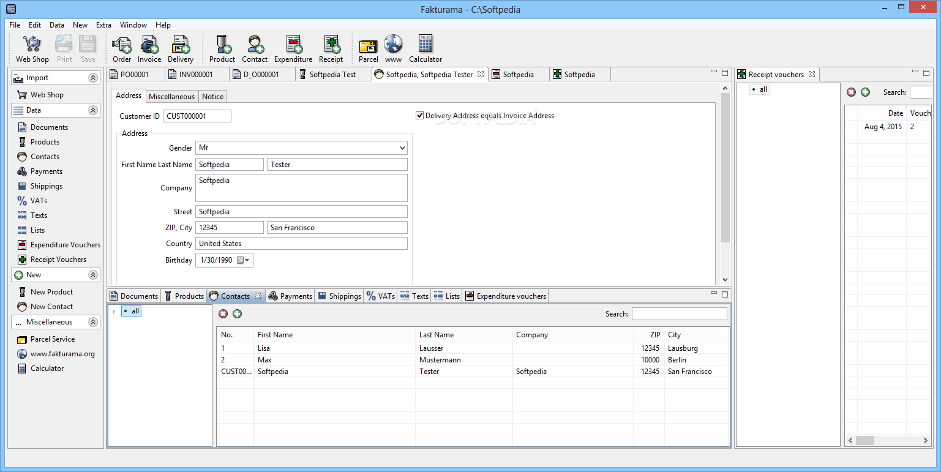Delete receipt voucher with red icon

point(851,92)
